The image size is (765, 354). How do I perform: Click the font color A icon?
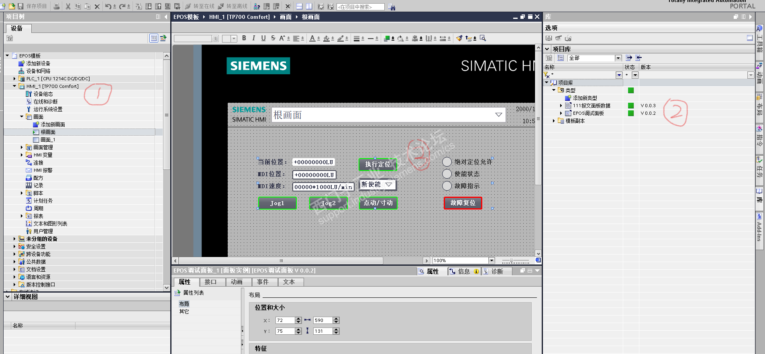click(x=312, y=39)
